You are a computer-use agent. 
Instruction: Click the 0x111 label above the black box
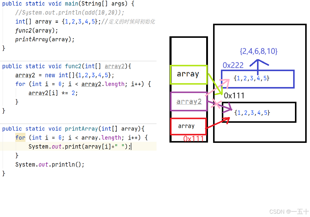click(x=235, y=95)
